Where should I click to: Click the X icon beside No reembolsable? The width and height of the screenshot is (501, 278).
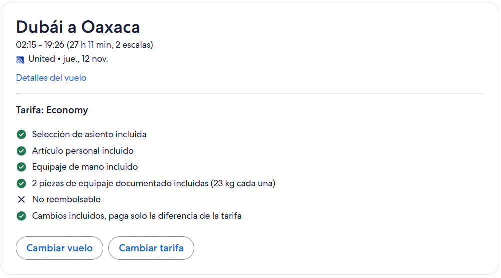21,200
